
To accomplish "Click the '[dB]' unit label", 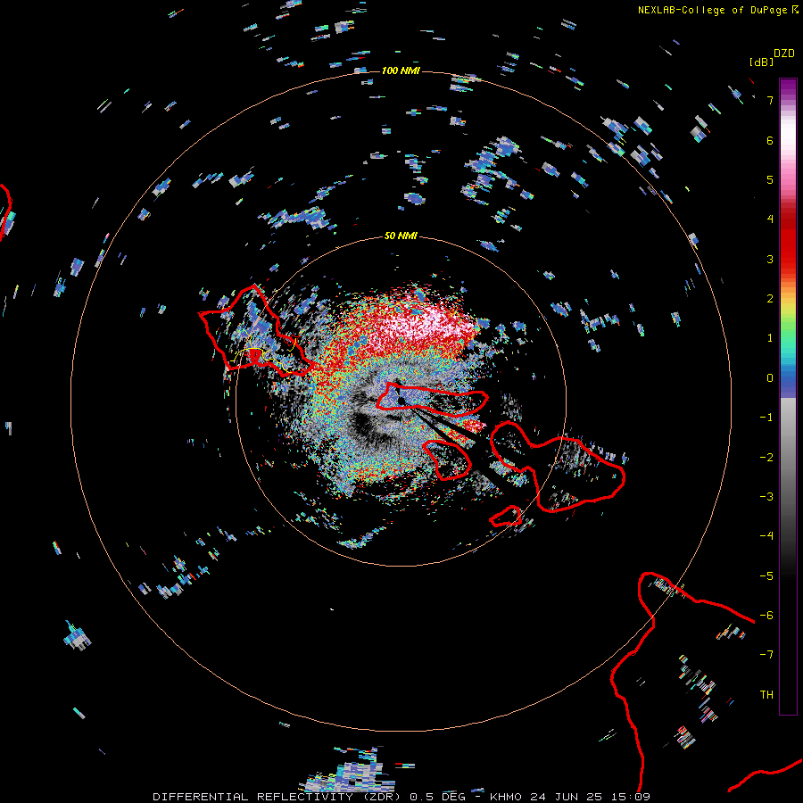I will (761, 62).
